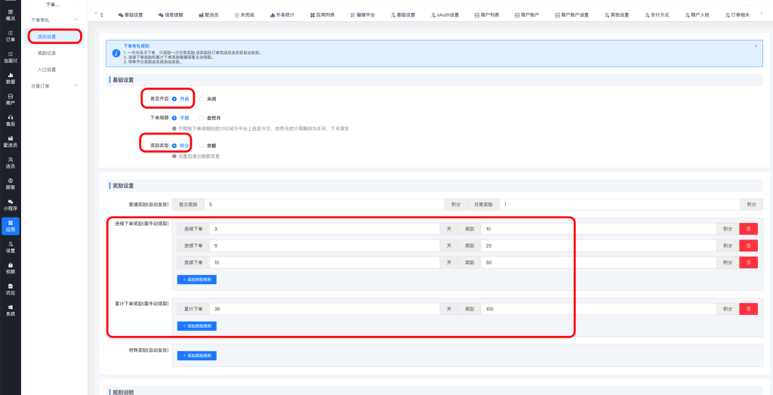Click 添加奖励规则 under 连续下单奖励
This screenshot has height=395, width=773.
[197, 279]
